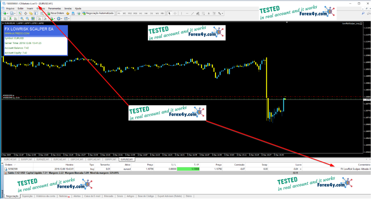Image resolution: width=371 pixels, height=199 pixels.
Task: Expand the templates dropdown
Action: click(x=69, y=19)
